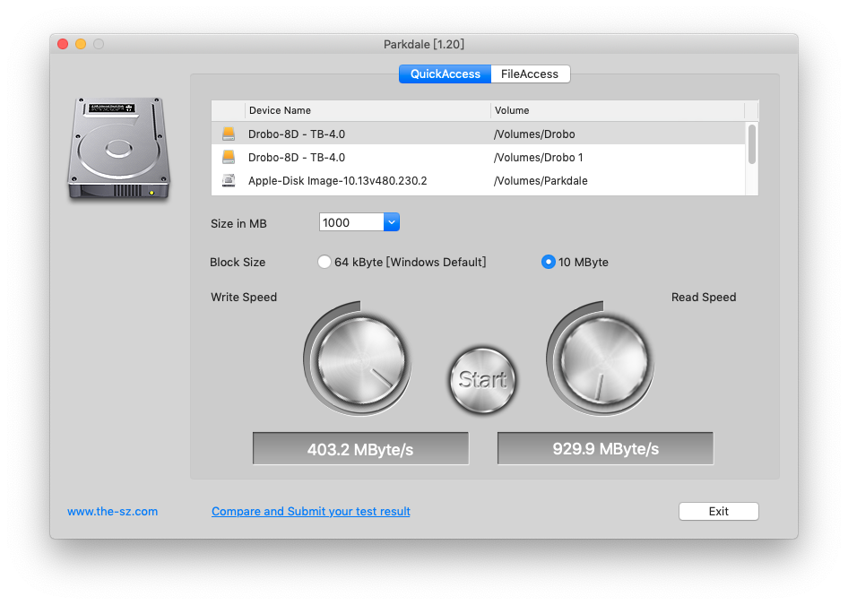848x605 pixels.
Task: Minimize window with the yellow button
Action: [x=81, y=44]
